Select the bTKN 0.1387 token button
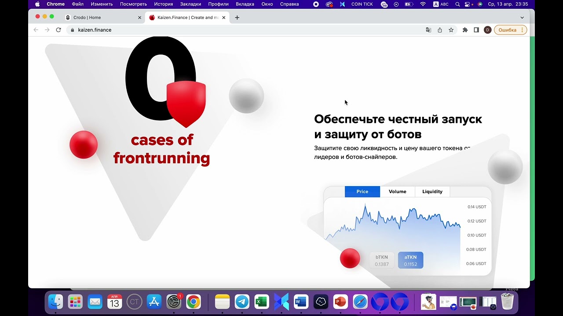Viewport: 563px width, 316px height. [382, 260]
